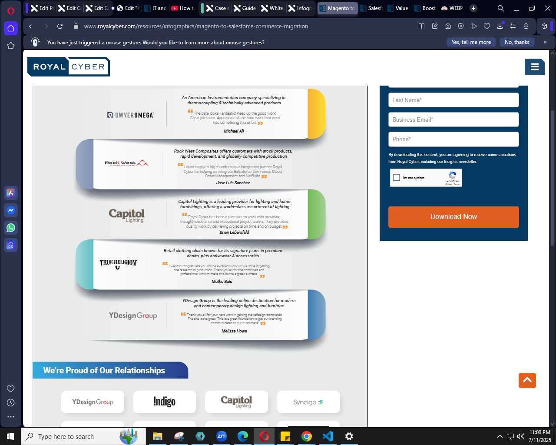
Task: Click the address bar URL
Action: click(196, 26)
